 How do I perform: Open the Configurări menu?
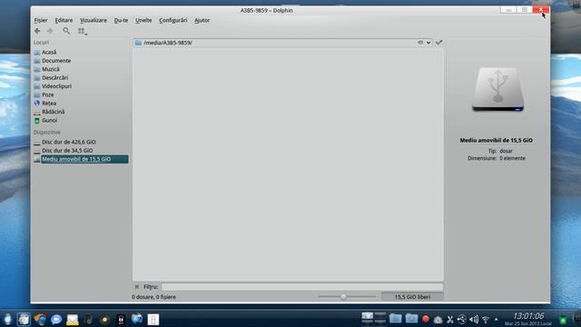pyautogui.click(x=173, y=20)
